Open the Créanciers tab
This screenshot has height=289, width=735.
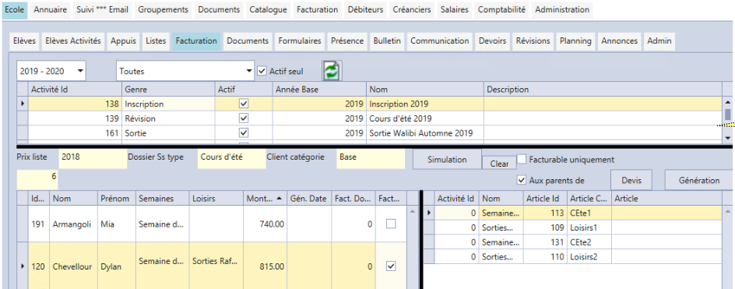(x=412, y=9)
